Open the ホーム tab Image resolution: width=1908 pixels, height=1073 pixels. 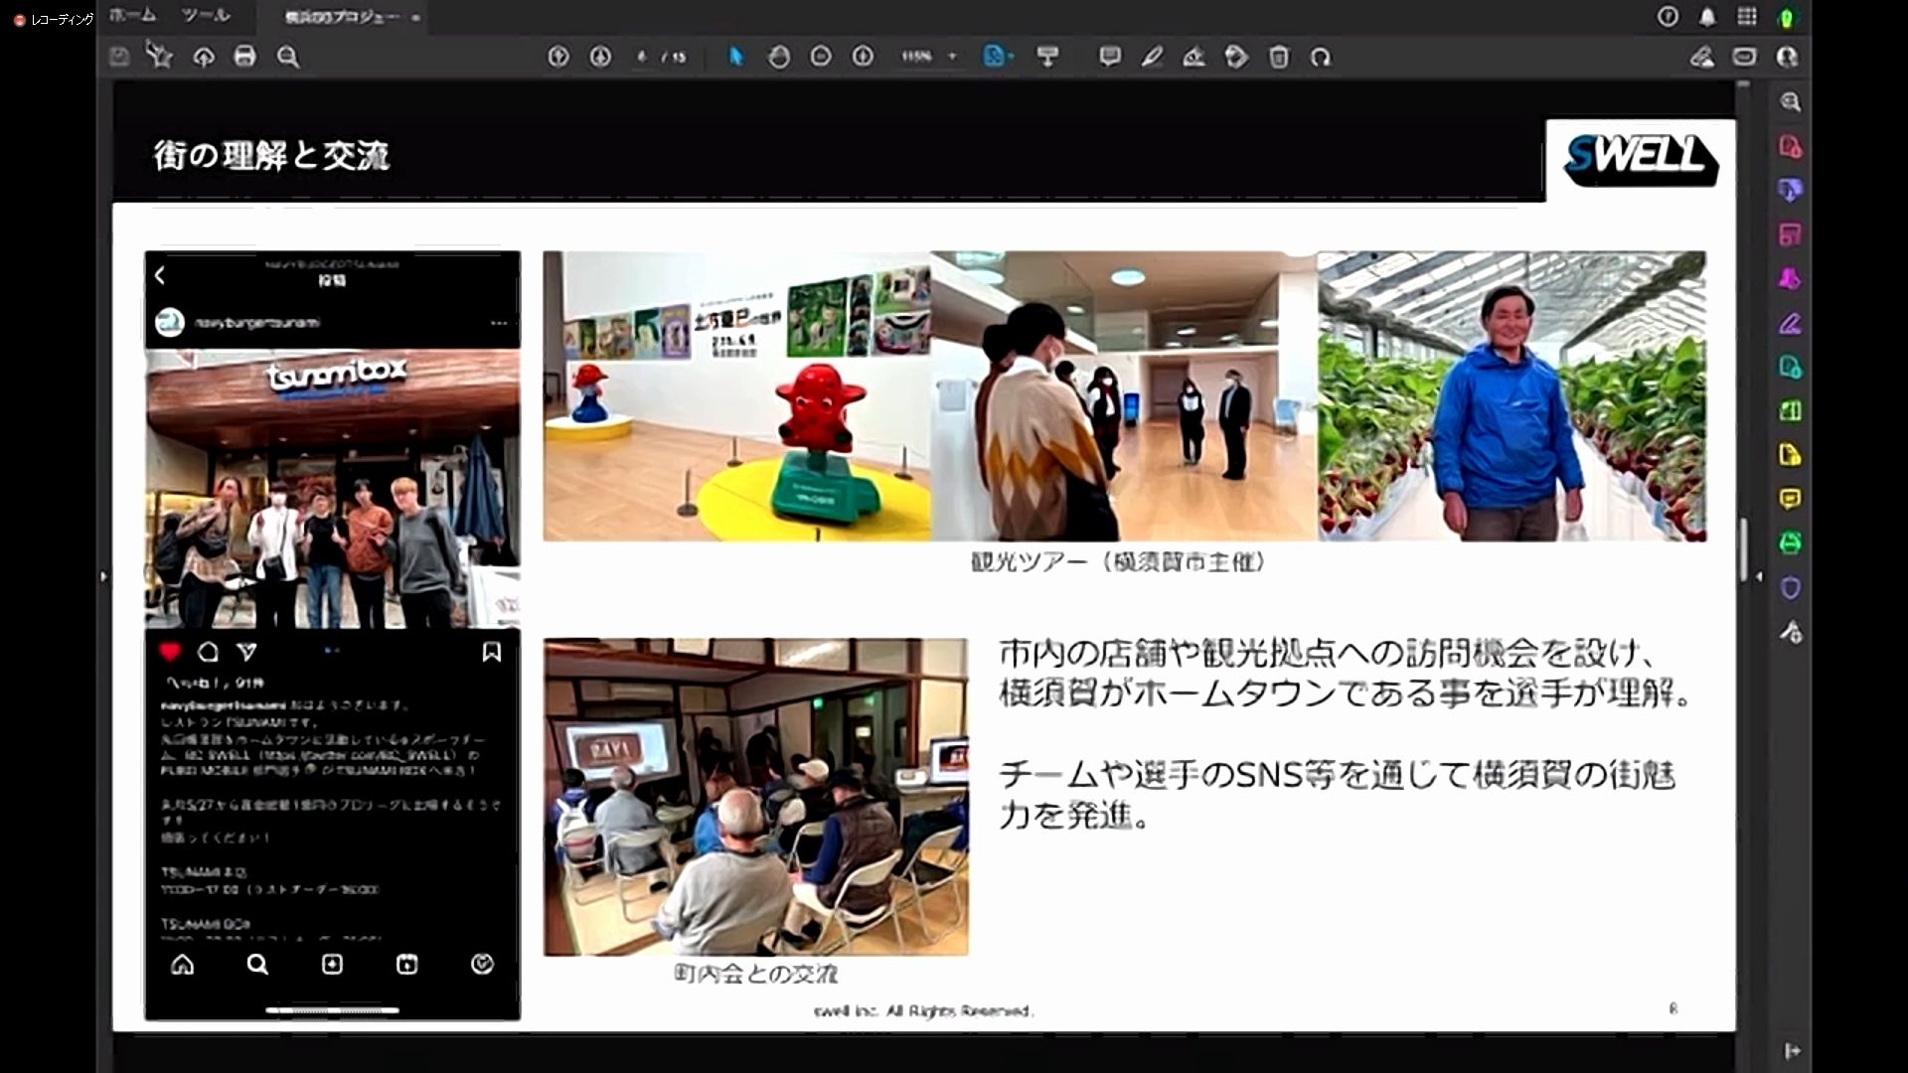coord(132,16)
